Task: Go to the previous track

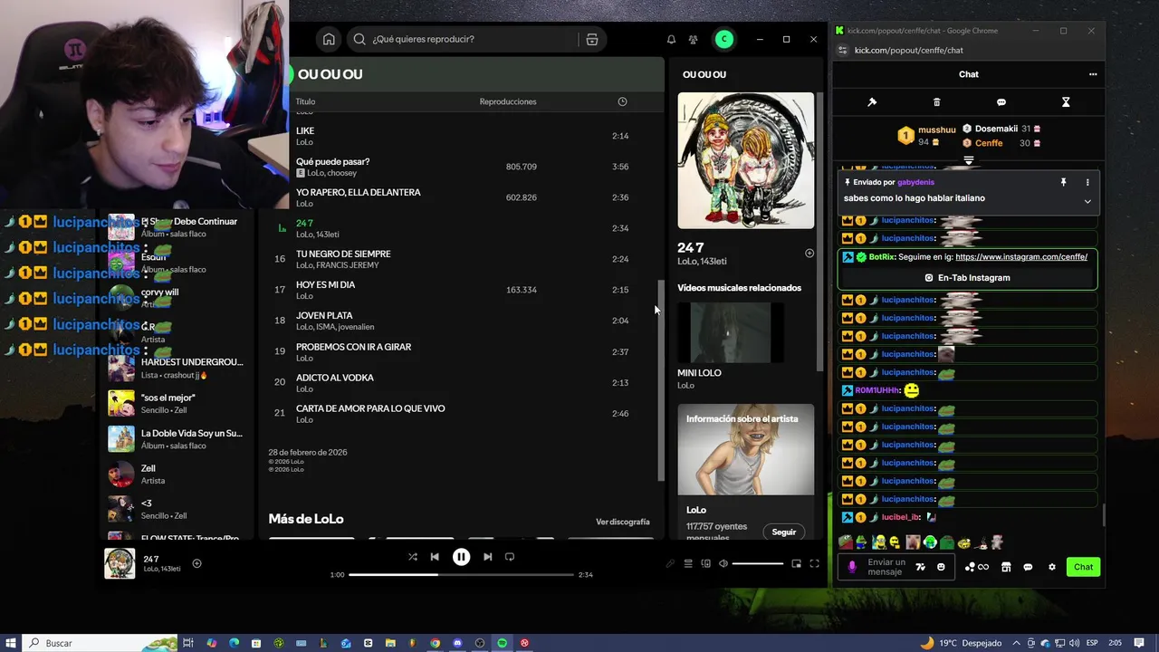Action: [435, 557]
